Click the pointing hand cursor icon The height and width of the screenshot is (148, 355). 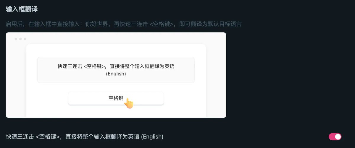(129, 103)
